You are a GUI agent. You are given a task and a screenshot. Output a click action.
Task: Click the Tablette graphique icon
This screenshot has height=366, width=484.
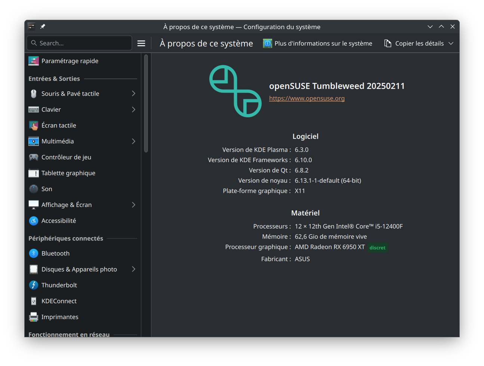coord(34,173)
